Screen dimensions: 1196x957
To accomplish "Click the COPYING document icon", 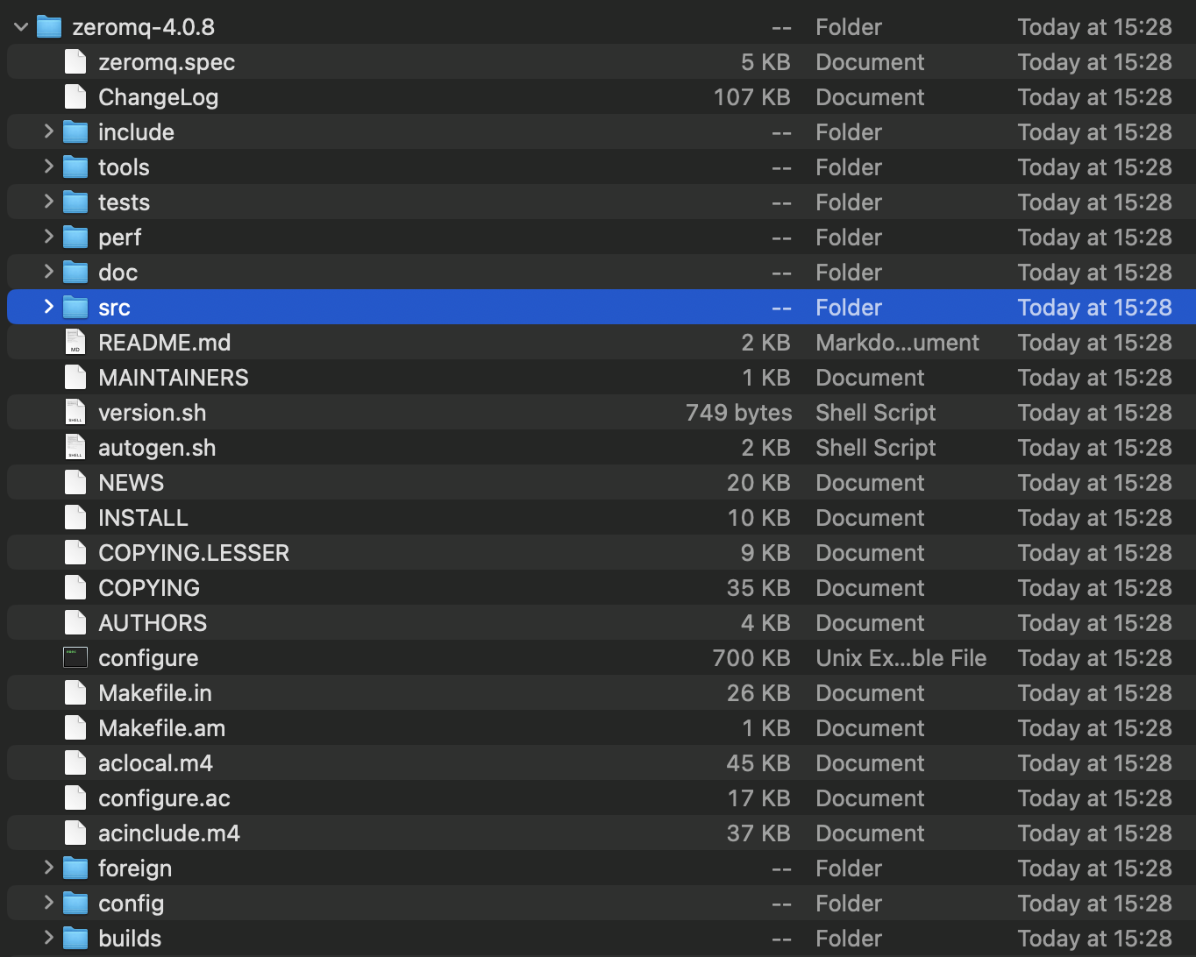I will [x=75, y=588].
